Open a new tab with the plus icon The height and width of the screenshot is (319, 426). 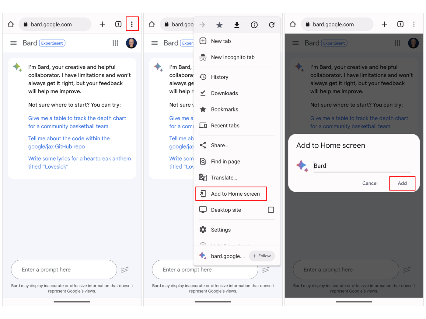pos(102,24)
